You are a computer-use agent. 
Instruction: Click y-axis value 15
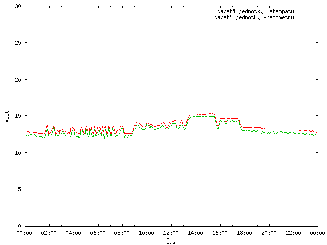pyautogui.click(x=18, y=116)
